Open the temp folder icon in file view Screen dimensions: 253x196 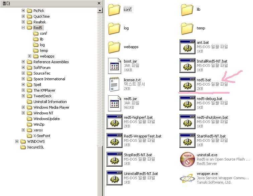coord(187,28)
